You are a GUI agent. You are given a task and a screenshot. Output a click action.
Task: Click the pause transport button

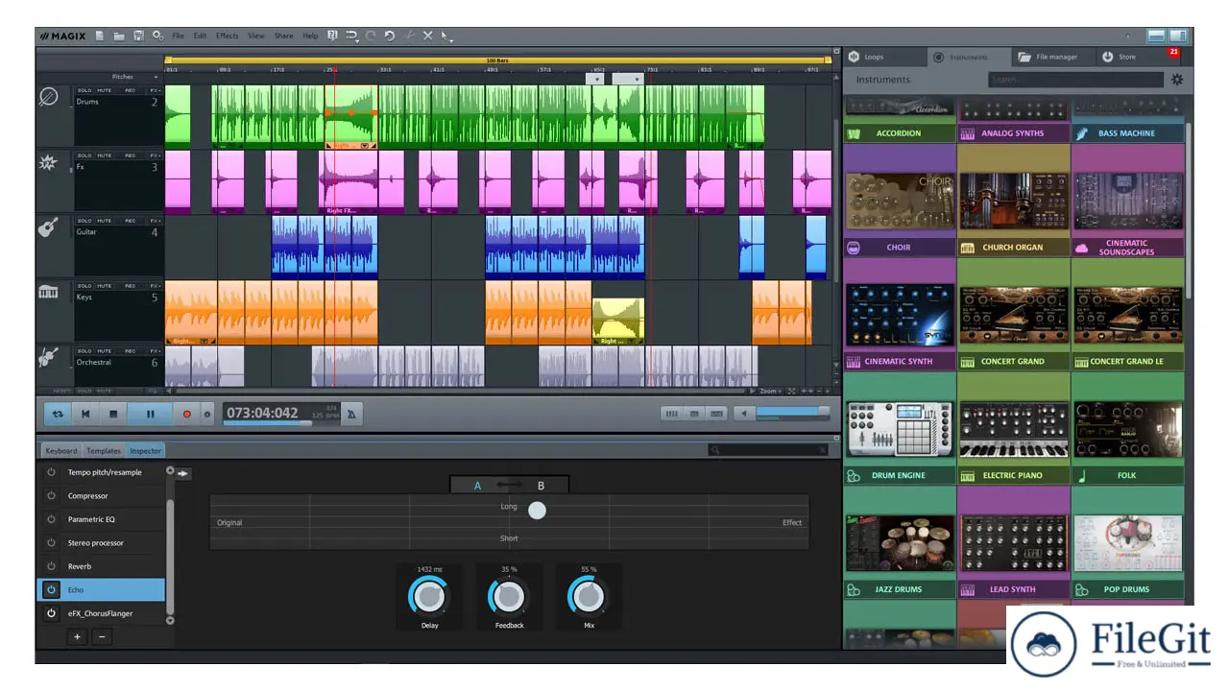[x=150, y=415]
